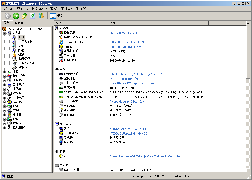252x180 pixels.
Task: Click the 性能测试 hourglass icon
Action: [9, 128]
